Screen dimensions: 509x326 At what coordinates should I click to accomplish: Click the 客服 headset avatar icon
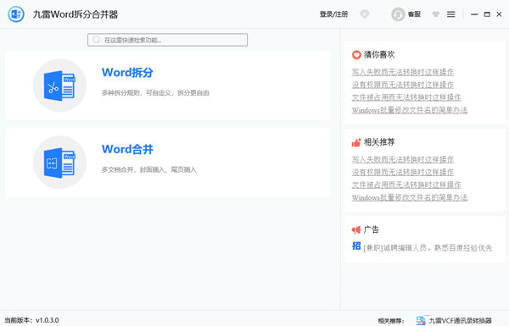398,14
